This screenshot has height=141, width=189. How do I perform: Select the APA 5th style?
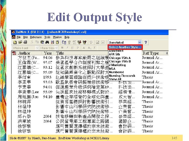point(114,54)
